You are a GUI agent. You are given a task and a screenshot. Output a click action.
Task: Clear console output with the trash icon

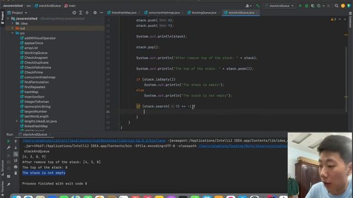click(x=16, y=173)
